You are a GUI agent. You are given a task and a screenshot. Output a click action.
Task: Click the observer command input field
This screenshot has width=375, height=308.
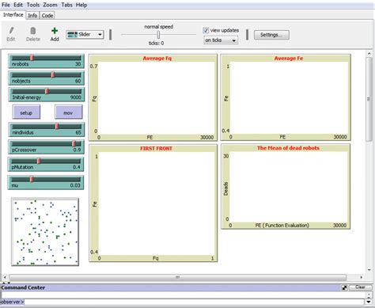pos(194,302)
